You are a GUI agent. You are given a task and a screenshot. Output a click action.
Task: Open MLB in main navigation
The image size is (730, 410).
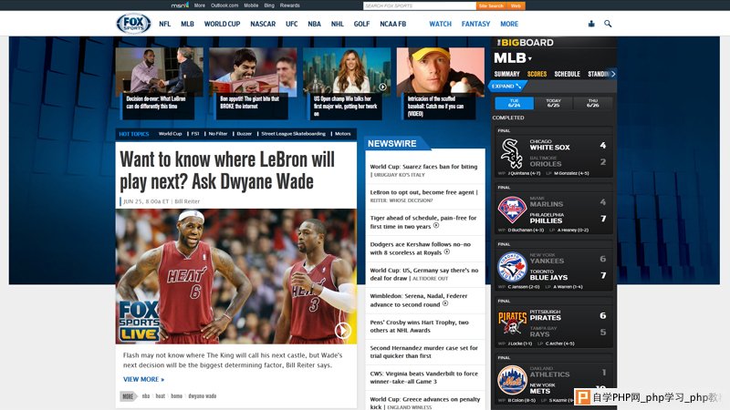click(x=187, y=24)
